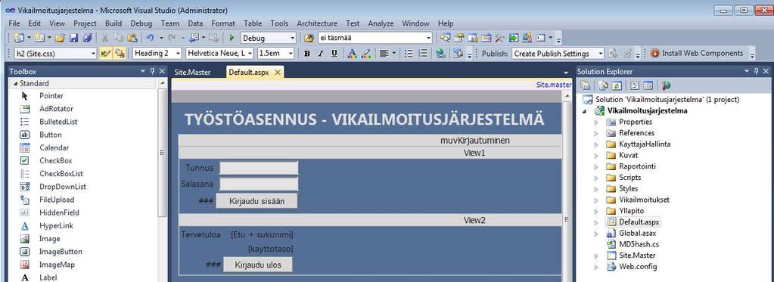This screenshot has height=282, width=774.
Task: Save all files
Action: [87, 38]
